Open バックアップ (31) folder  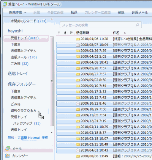[x=27, y=123]
